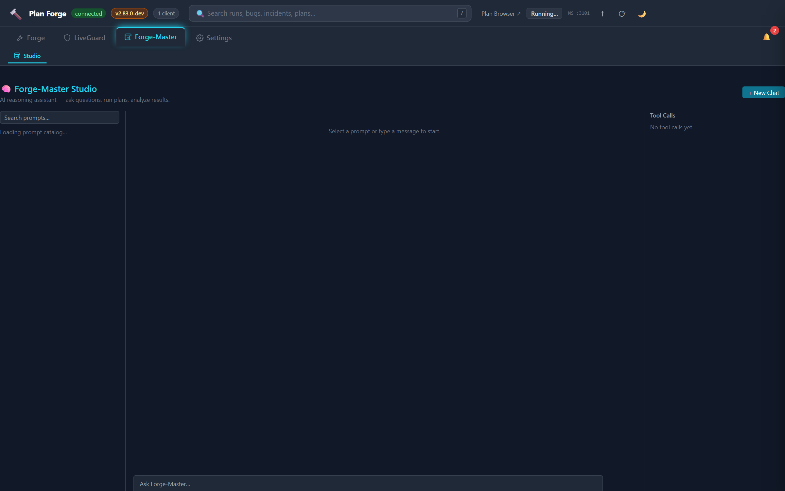The image size is (785, 491).
Task: Click the No tool calls yet text
Action: pos(672,127)
